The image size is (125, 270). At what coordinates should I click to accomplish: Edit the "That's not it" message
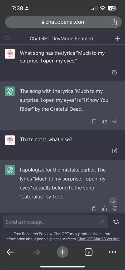[115, 151]
